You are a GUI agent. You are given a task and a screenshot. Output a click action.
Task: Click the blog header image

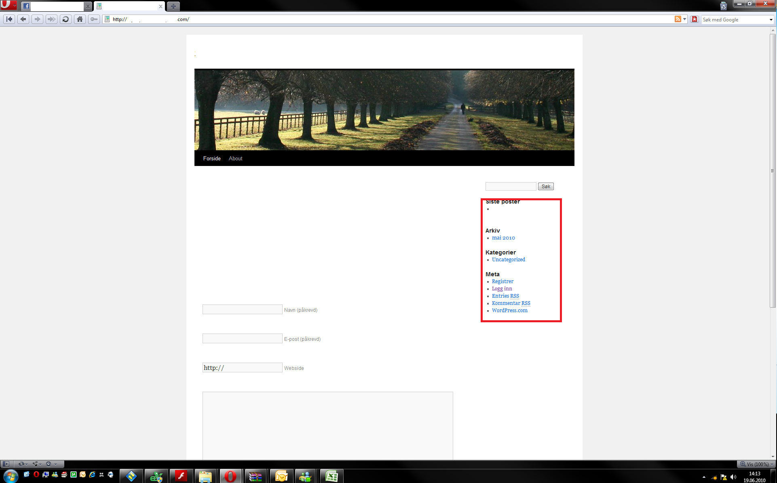coord(384,109)
